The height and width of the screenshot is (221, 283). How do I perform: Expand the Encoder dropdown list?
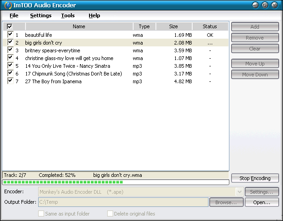(x=239, y=192)
